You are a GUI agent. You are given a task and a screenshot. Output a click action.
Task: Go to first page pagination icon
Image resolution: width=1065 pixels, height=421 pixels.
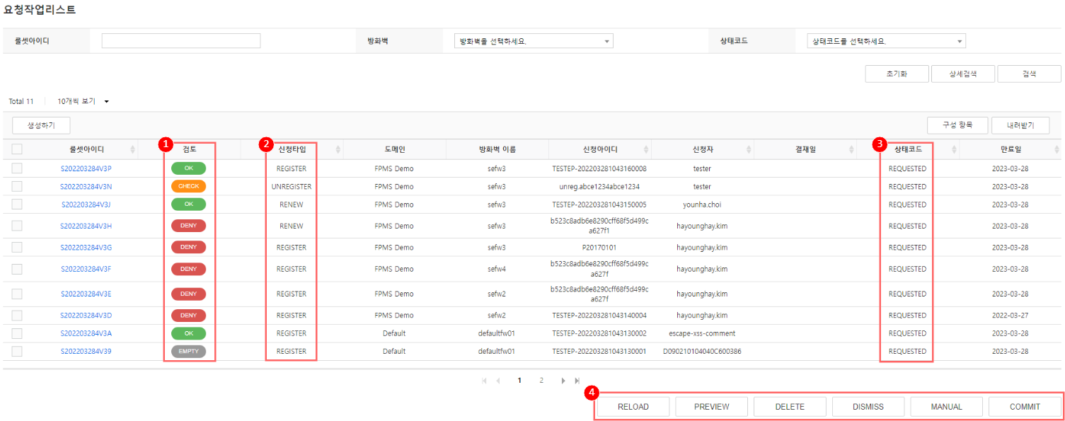[x=485, y=381]
